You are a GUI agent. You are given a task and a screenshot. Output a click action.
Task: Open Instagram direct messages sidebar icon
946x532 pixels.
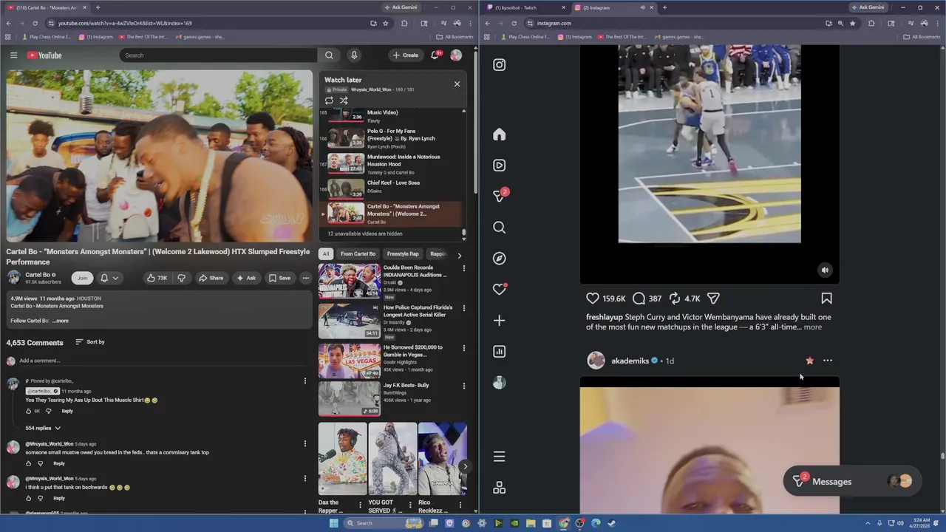pyautogui.click(x=500, y=196)
